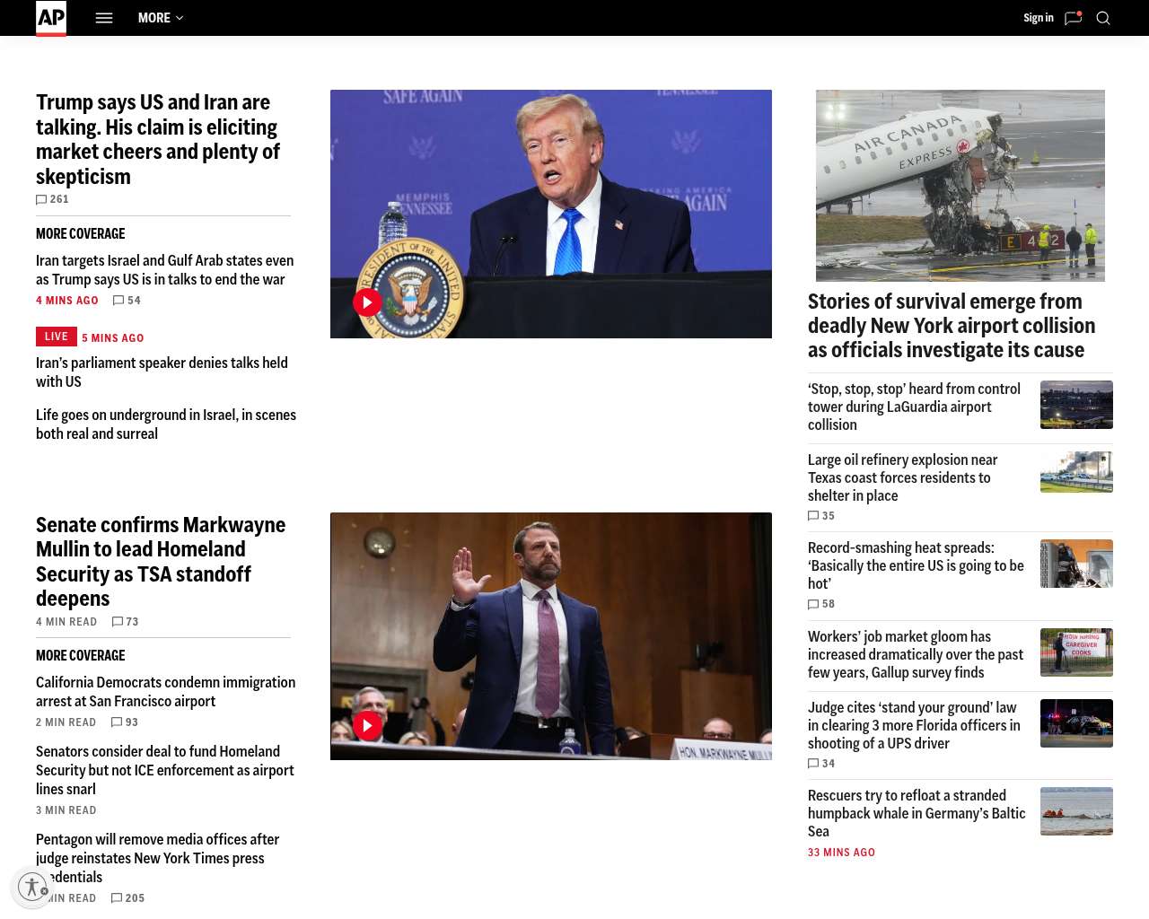Viewport: 1149px width, 919px height.
Task: Open 'Iran's parliament speaker denies talks' story
Action: tap(162, 372)
